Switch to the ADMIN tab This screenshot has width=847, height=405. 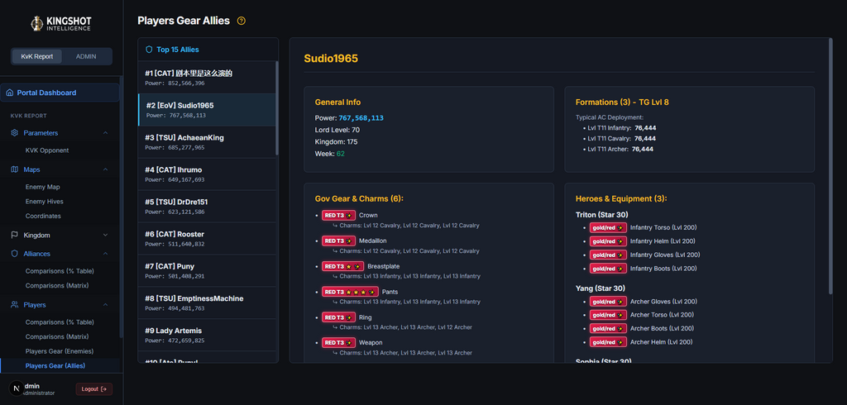(86, 57)
